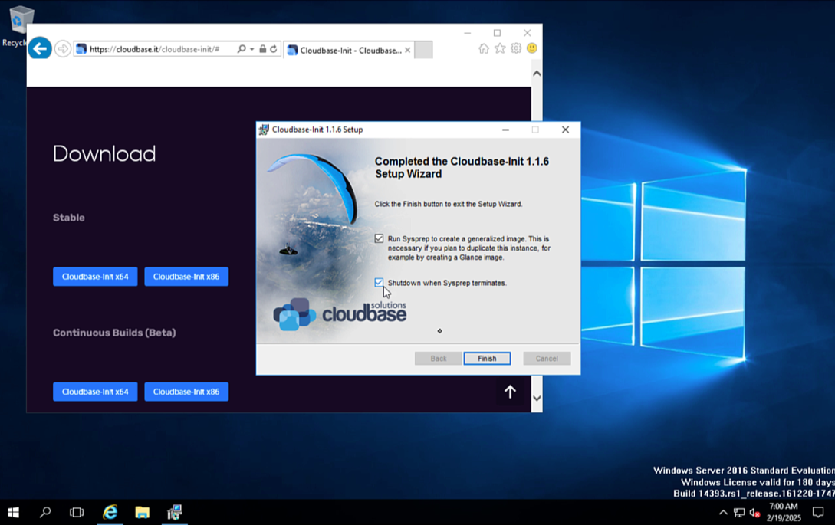The image size is (835, 525).
Task: Expand the address bar search dropdown arrow
Action: click(251, 49)
